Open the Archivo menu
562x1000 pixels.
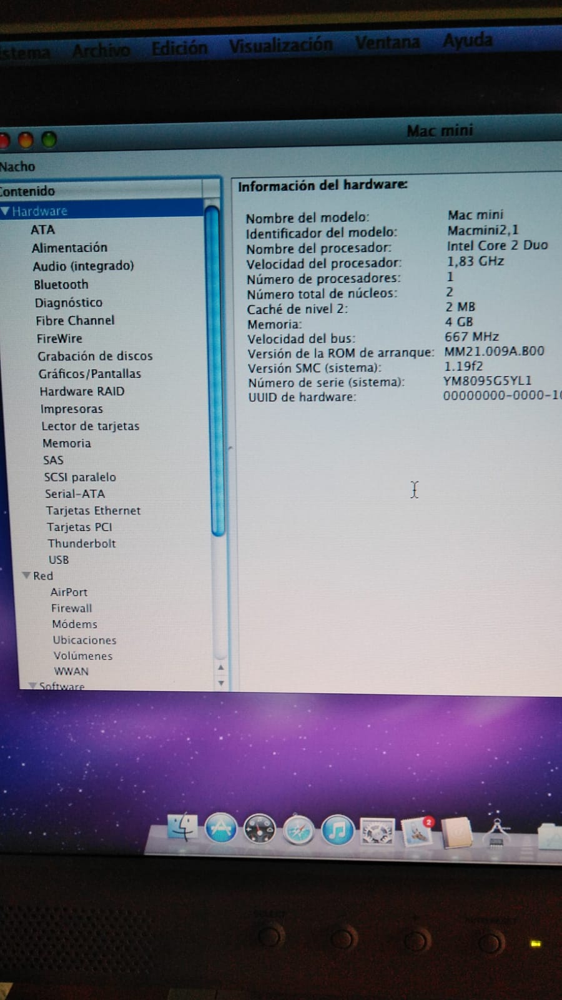pyautogui.click(x=101, y=49)
